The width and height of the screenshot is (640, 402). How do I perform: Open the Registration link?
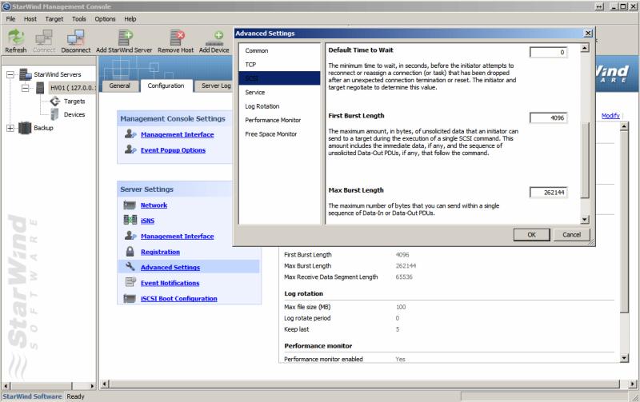(160, 252)
